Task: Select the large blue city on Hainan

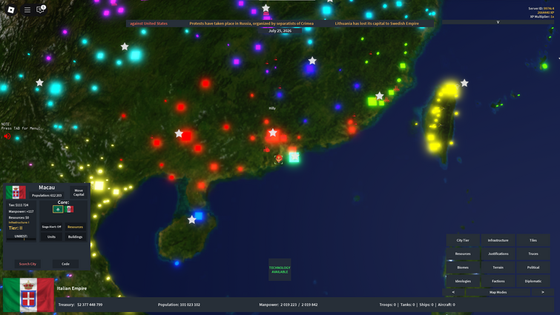Action: click(x=199, y=216)
